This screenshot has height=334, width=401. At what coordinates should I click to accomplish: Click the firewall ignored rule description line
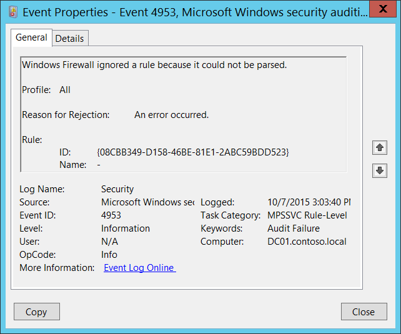[154, 65]
